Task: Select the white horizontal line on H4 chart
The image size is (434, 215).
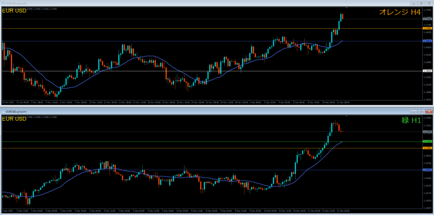Action: click(x=170, y=71)
